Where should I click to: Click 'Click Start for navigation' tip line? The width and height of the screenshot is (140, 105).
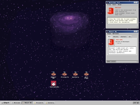(x=119, y=22)
